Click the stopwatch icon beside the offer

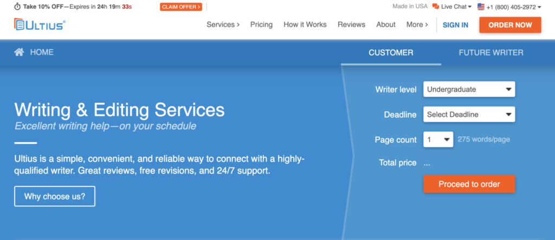pos(17,6)
